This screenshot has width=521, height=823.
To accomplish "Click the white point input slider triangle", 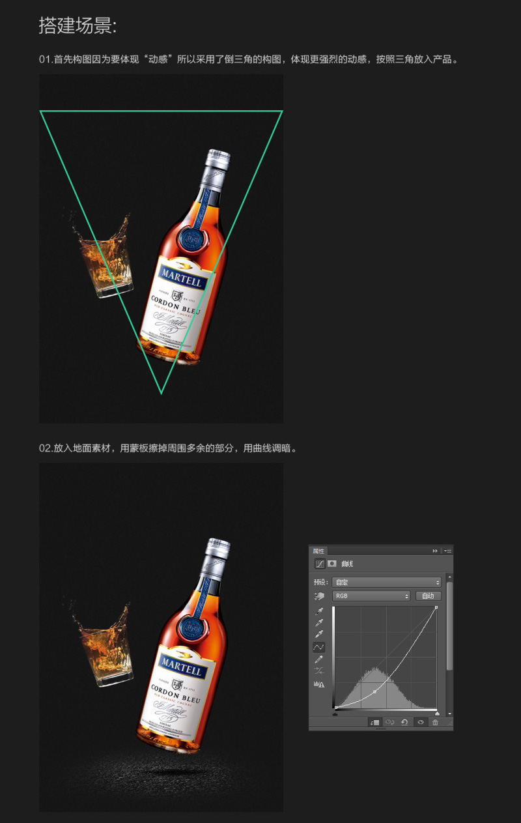I will pos(437,714).
